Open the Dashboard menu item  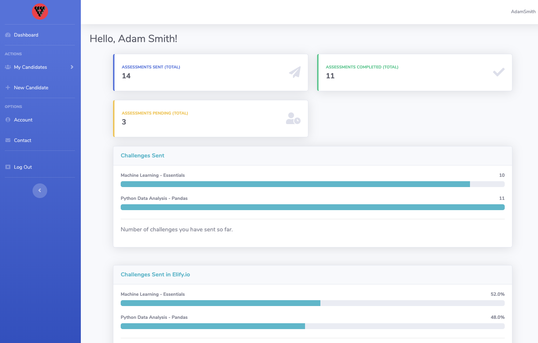tap(26, 35)
